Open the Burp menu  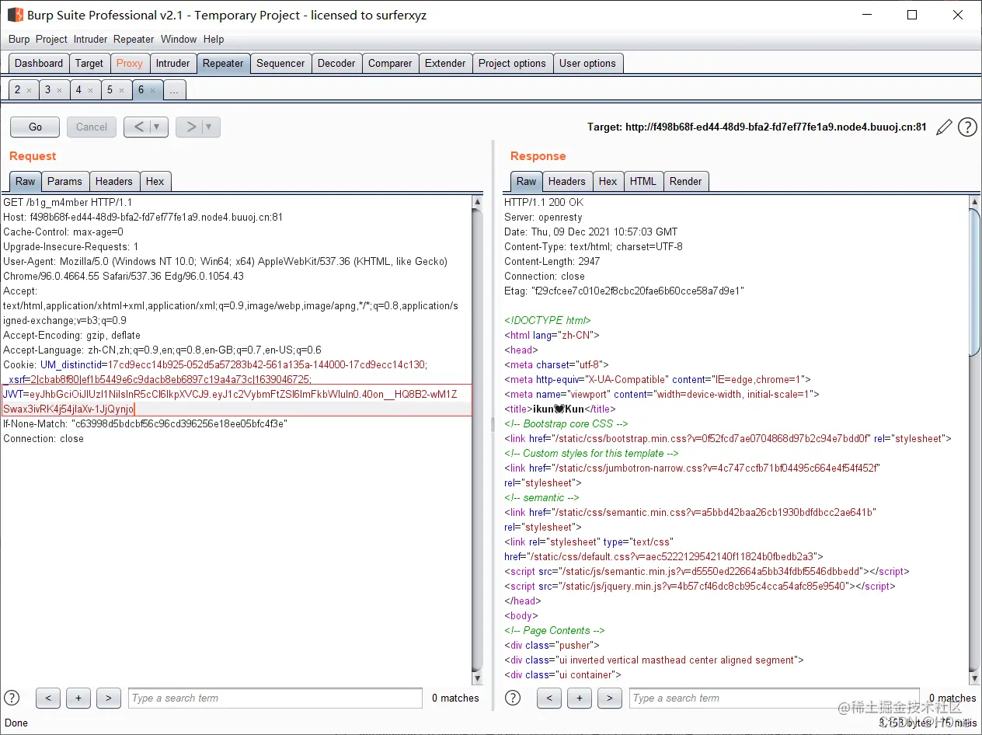click(19, 39)
